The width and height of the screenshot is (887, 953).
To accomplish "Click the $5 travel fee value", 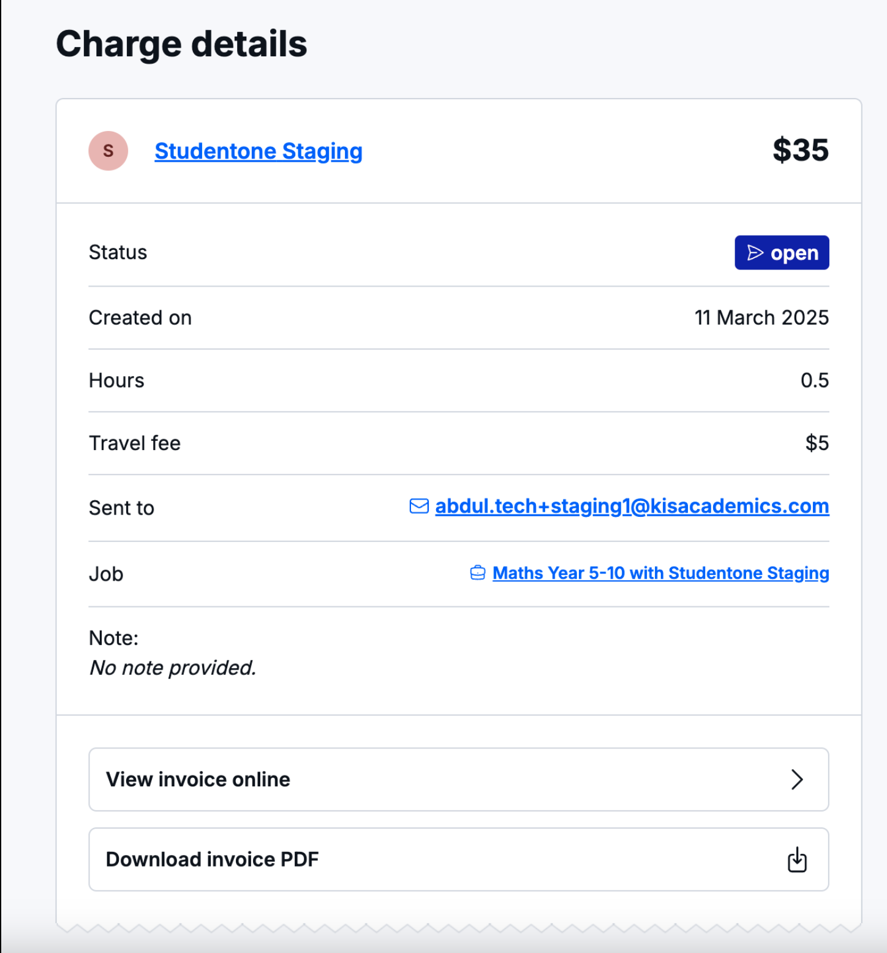I will (817, 443).
